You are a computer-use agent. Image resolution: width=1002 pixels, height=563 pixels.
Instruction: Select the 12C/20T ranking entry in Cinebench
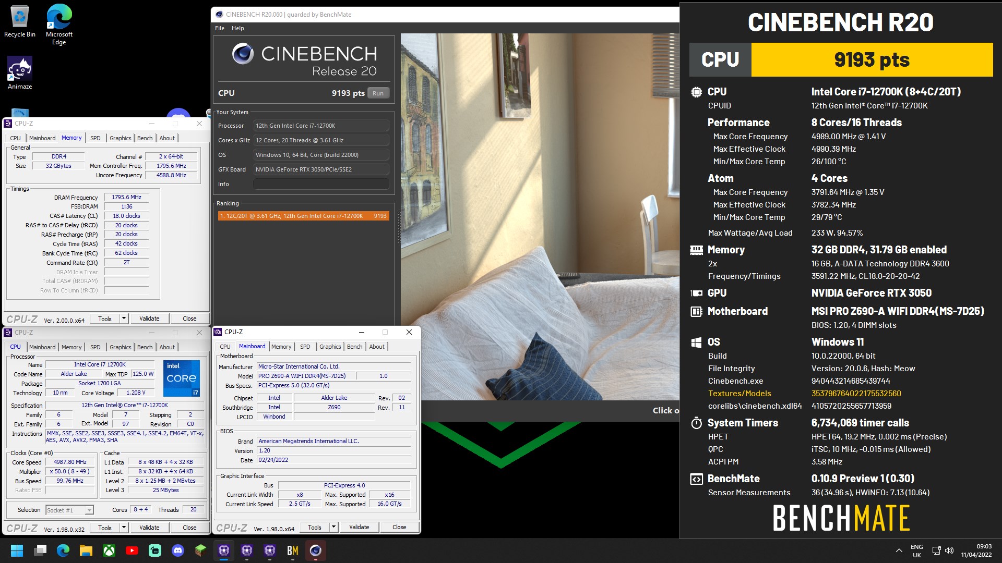[303, 216]
